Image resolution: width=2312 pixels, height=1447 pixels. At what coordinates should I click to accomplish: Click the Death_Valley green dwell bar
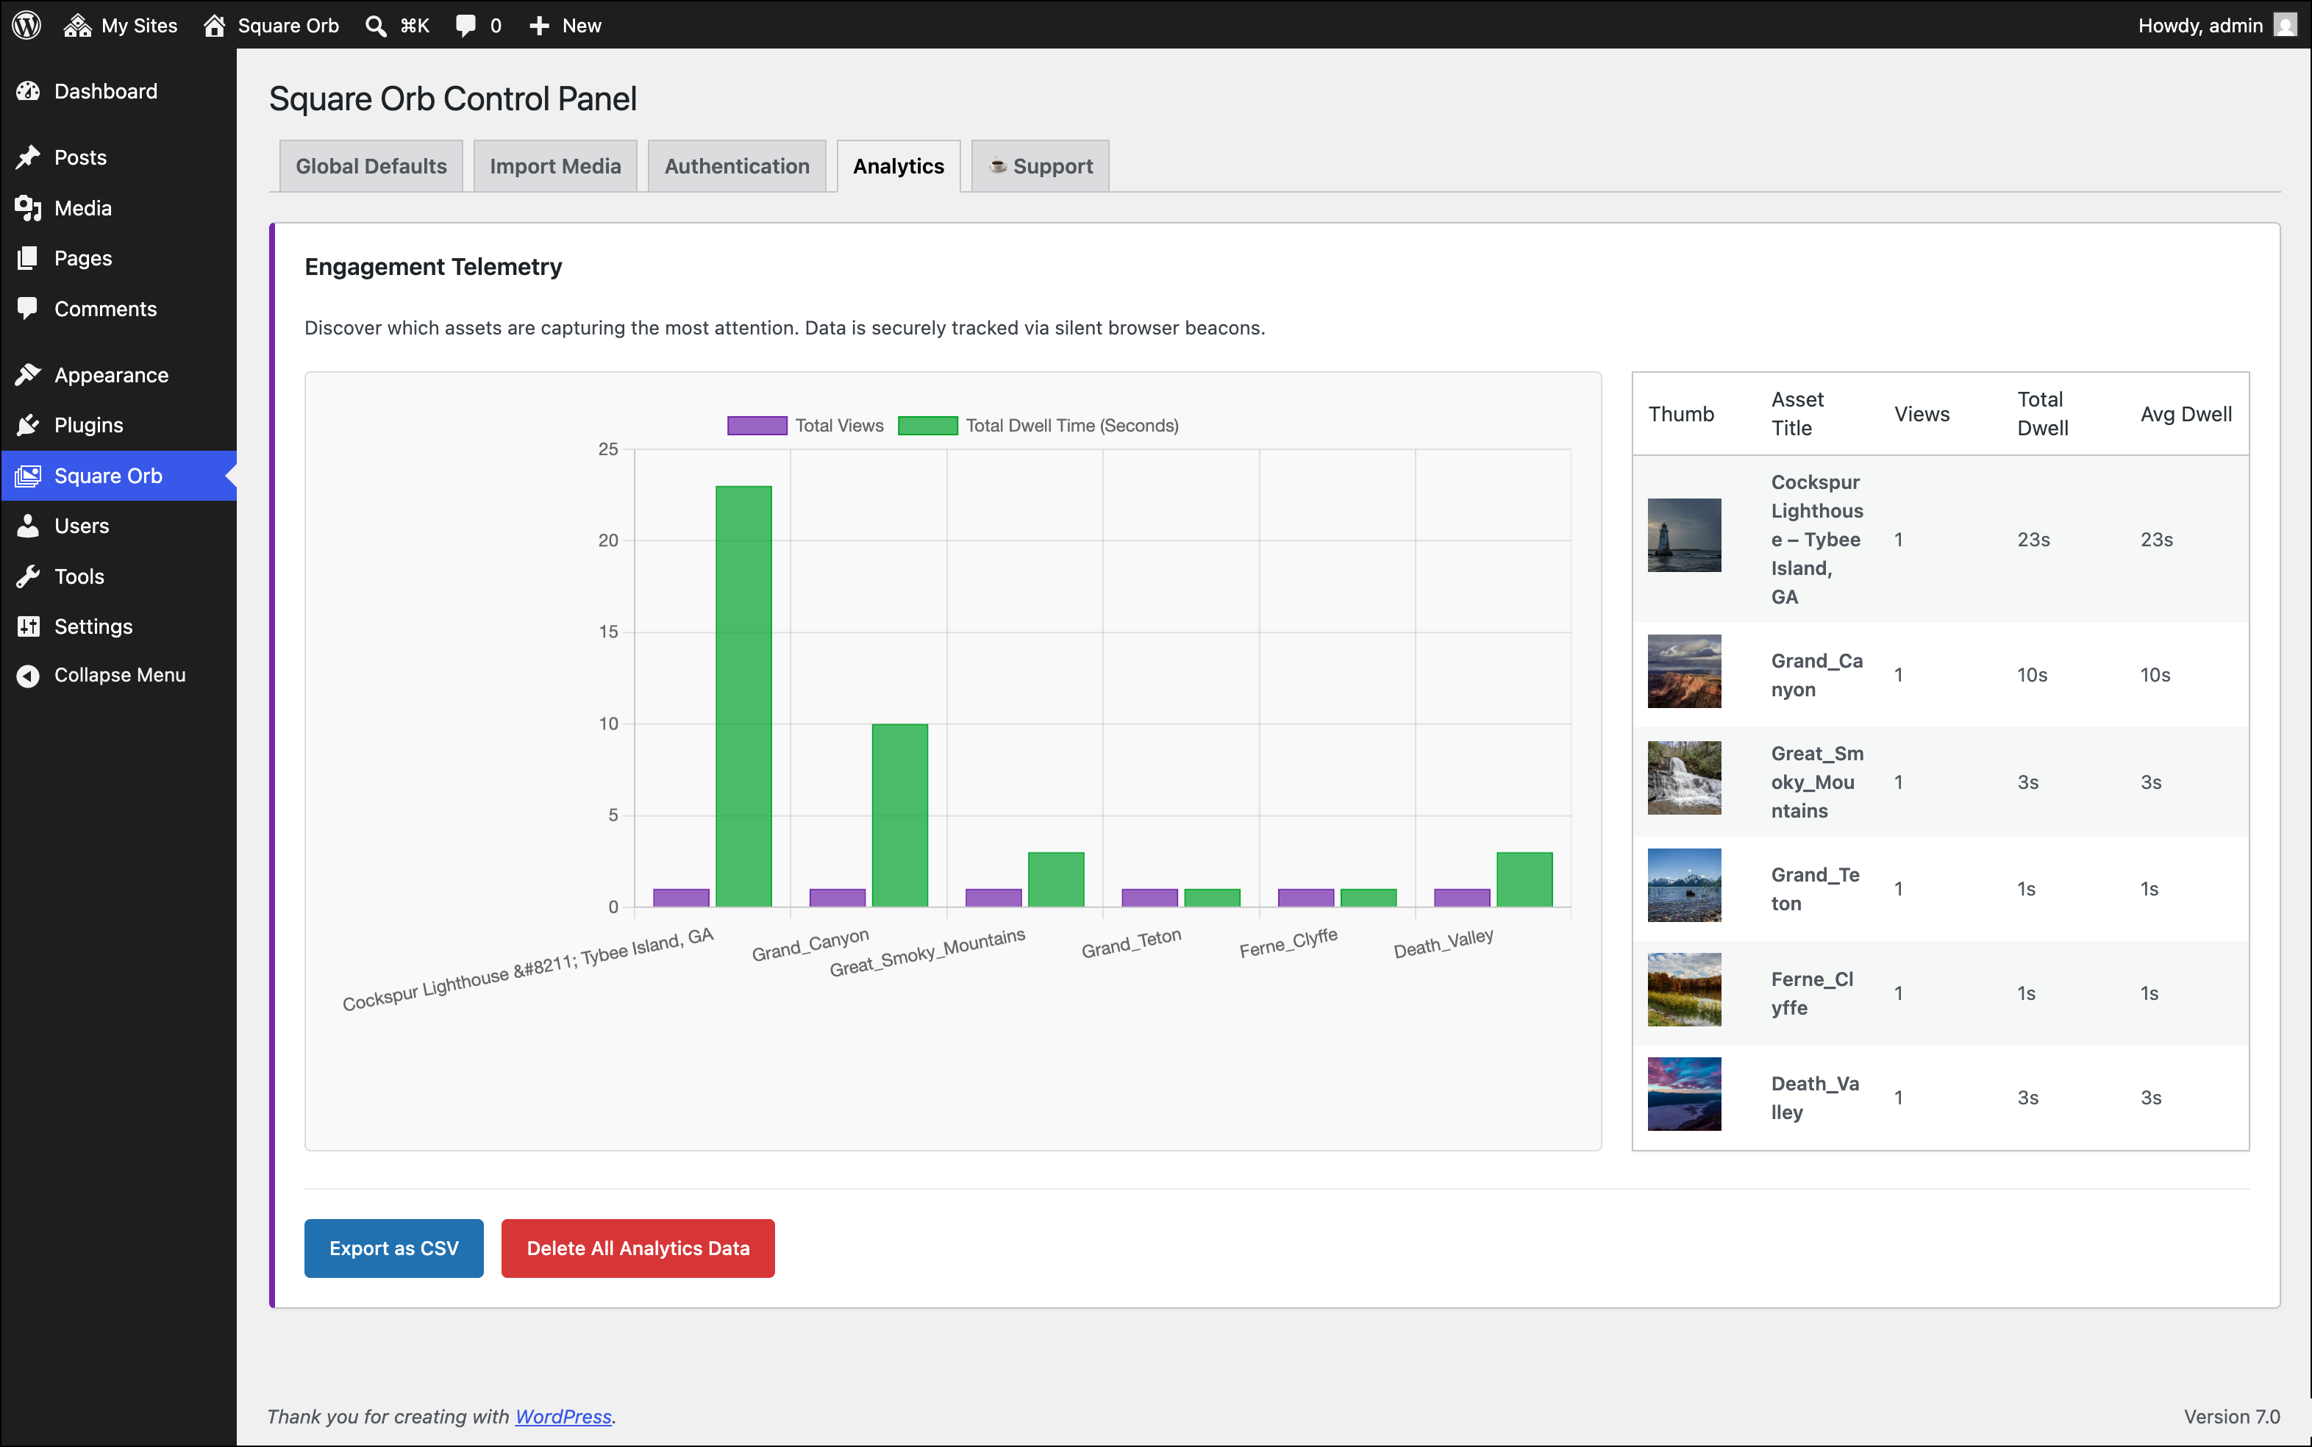click(x=1524, y=879)
